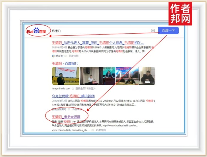207x157 pixels.
Task: Select first image thumbnail with projector screen
Action: click(66, 76)
